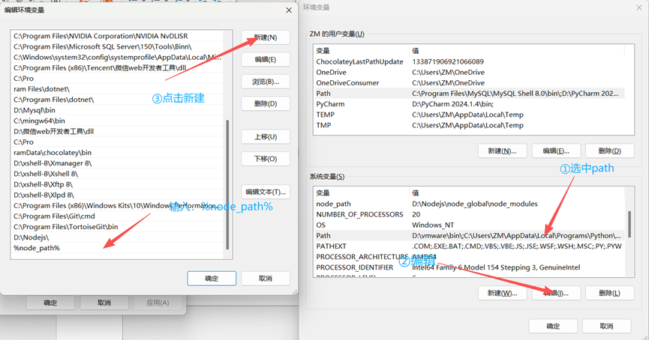The image size is (649, 340).
Task: Select the NVIDIA NvDLISR path entry
Action: pyautogui.click(x=118, y=36)
